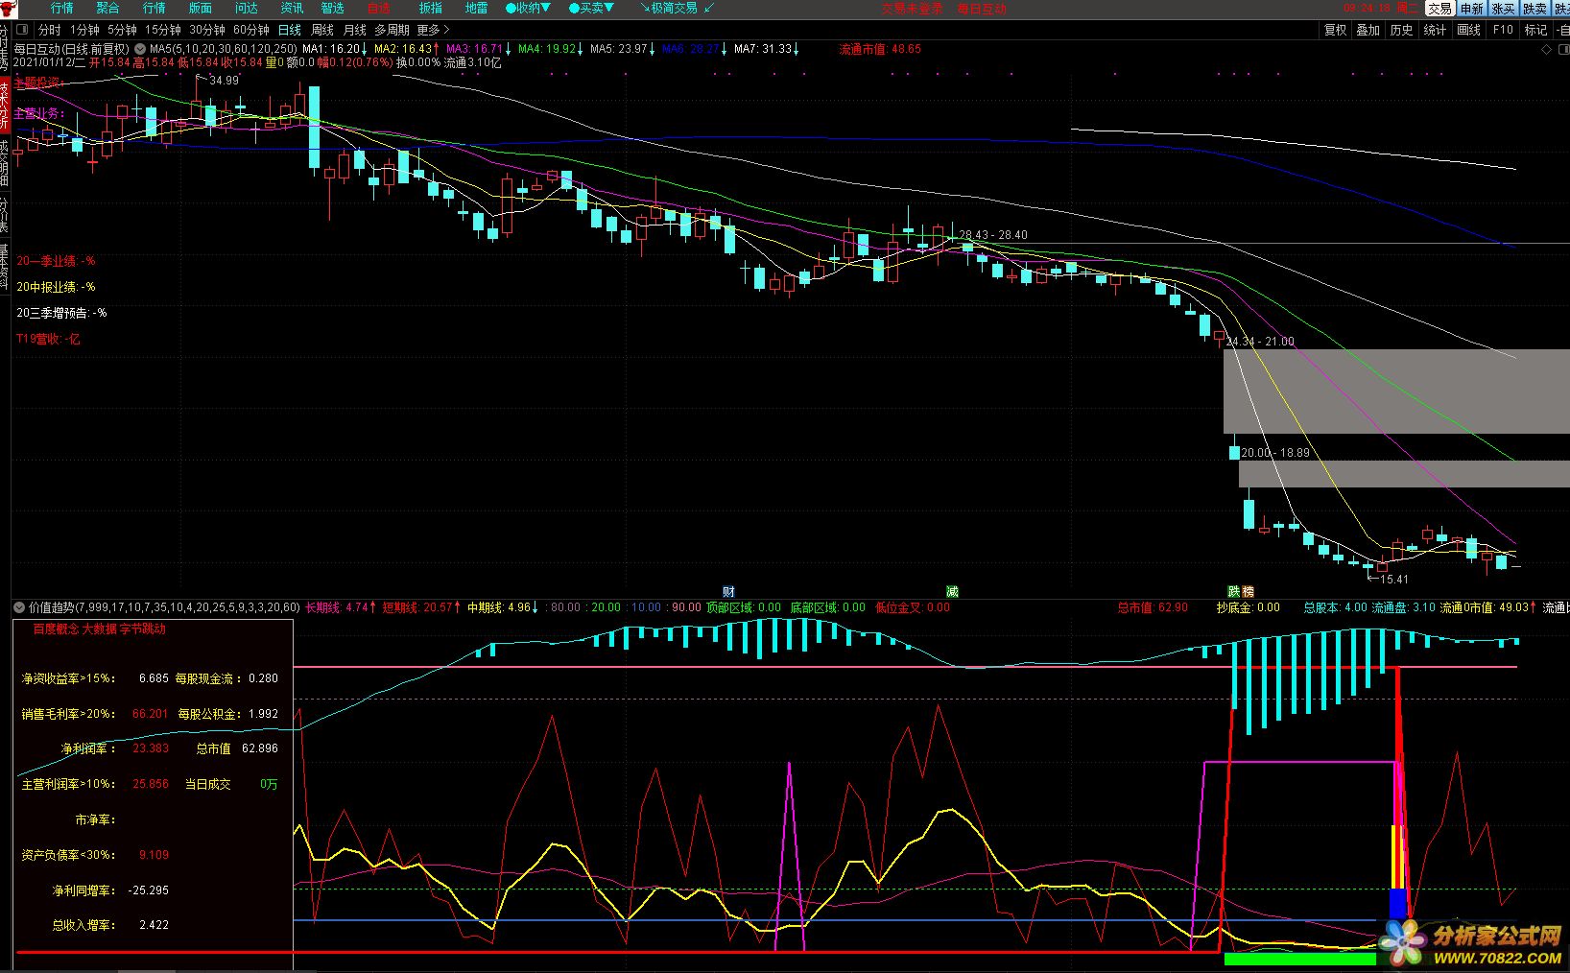
Task: Expand 更多 period options
Action: [434, 30]
